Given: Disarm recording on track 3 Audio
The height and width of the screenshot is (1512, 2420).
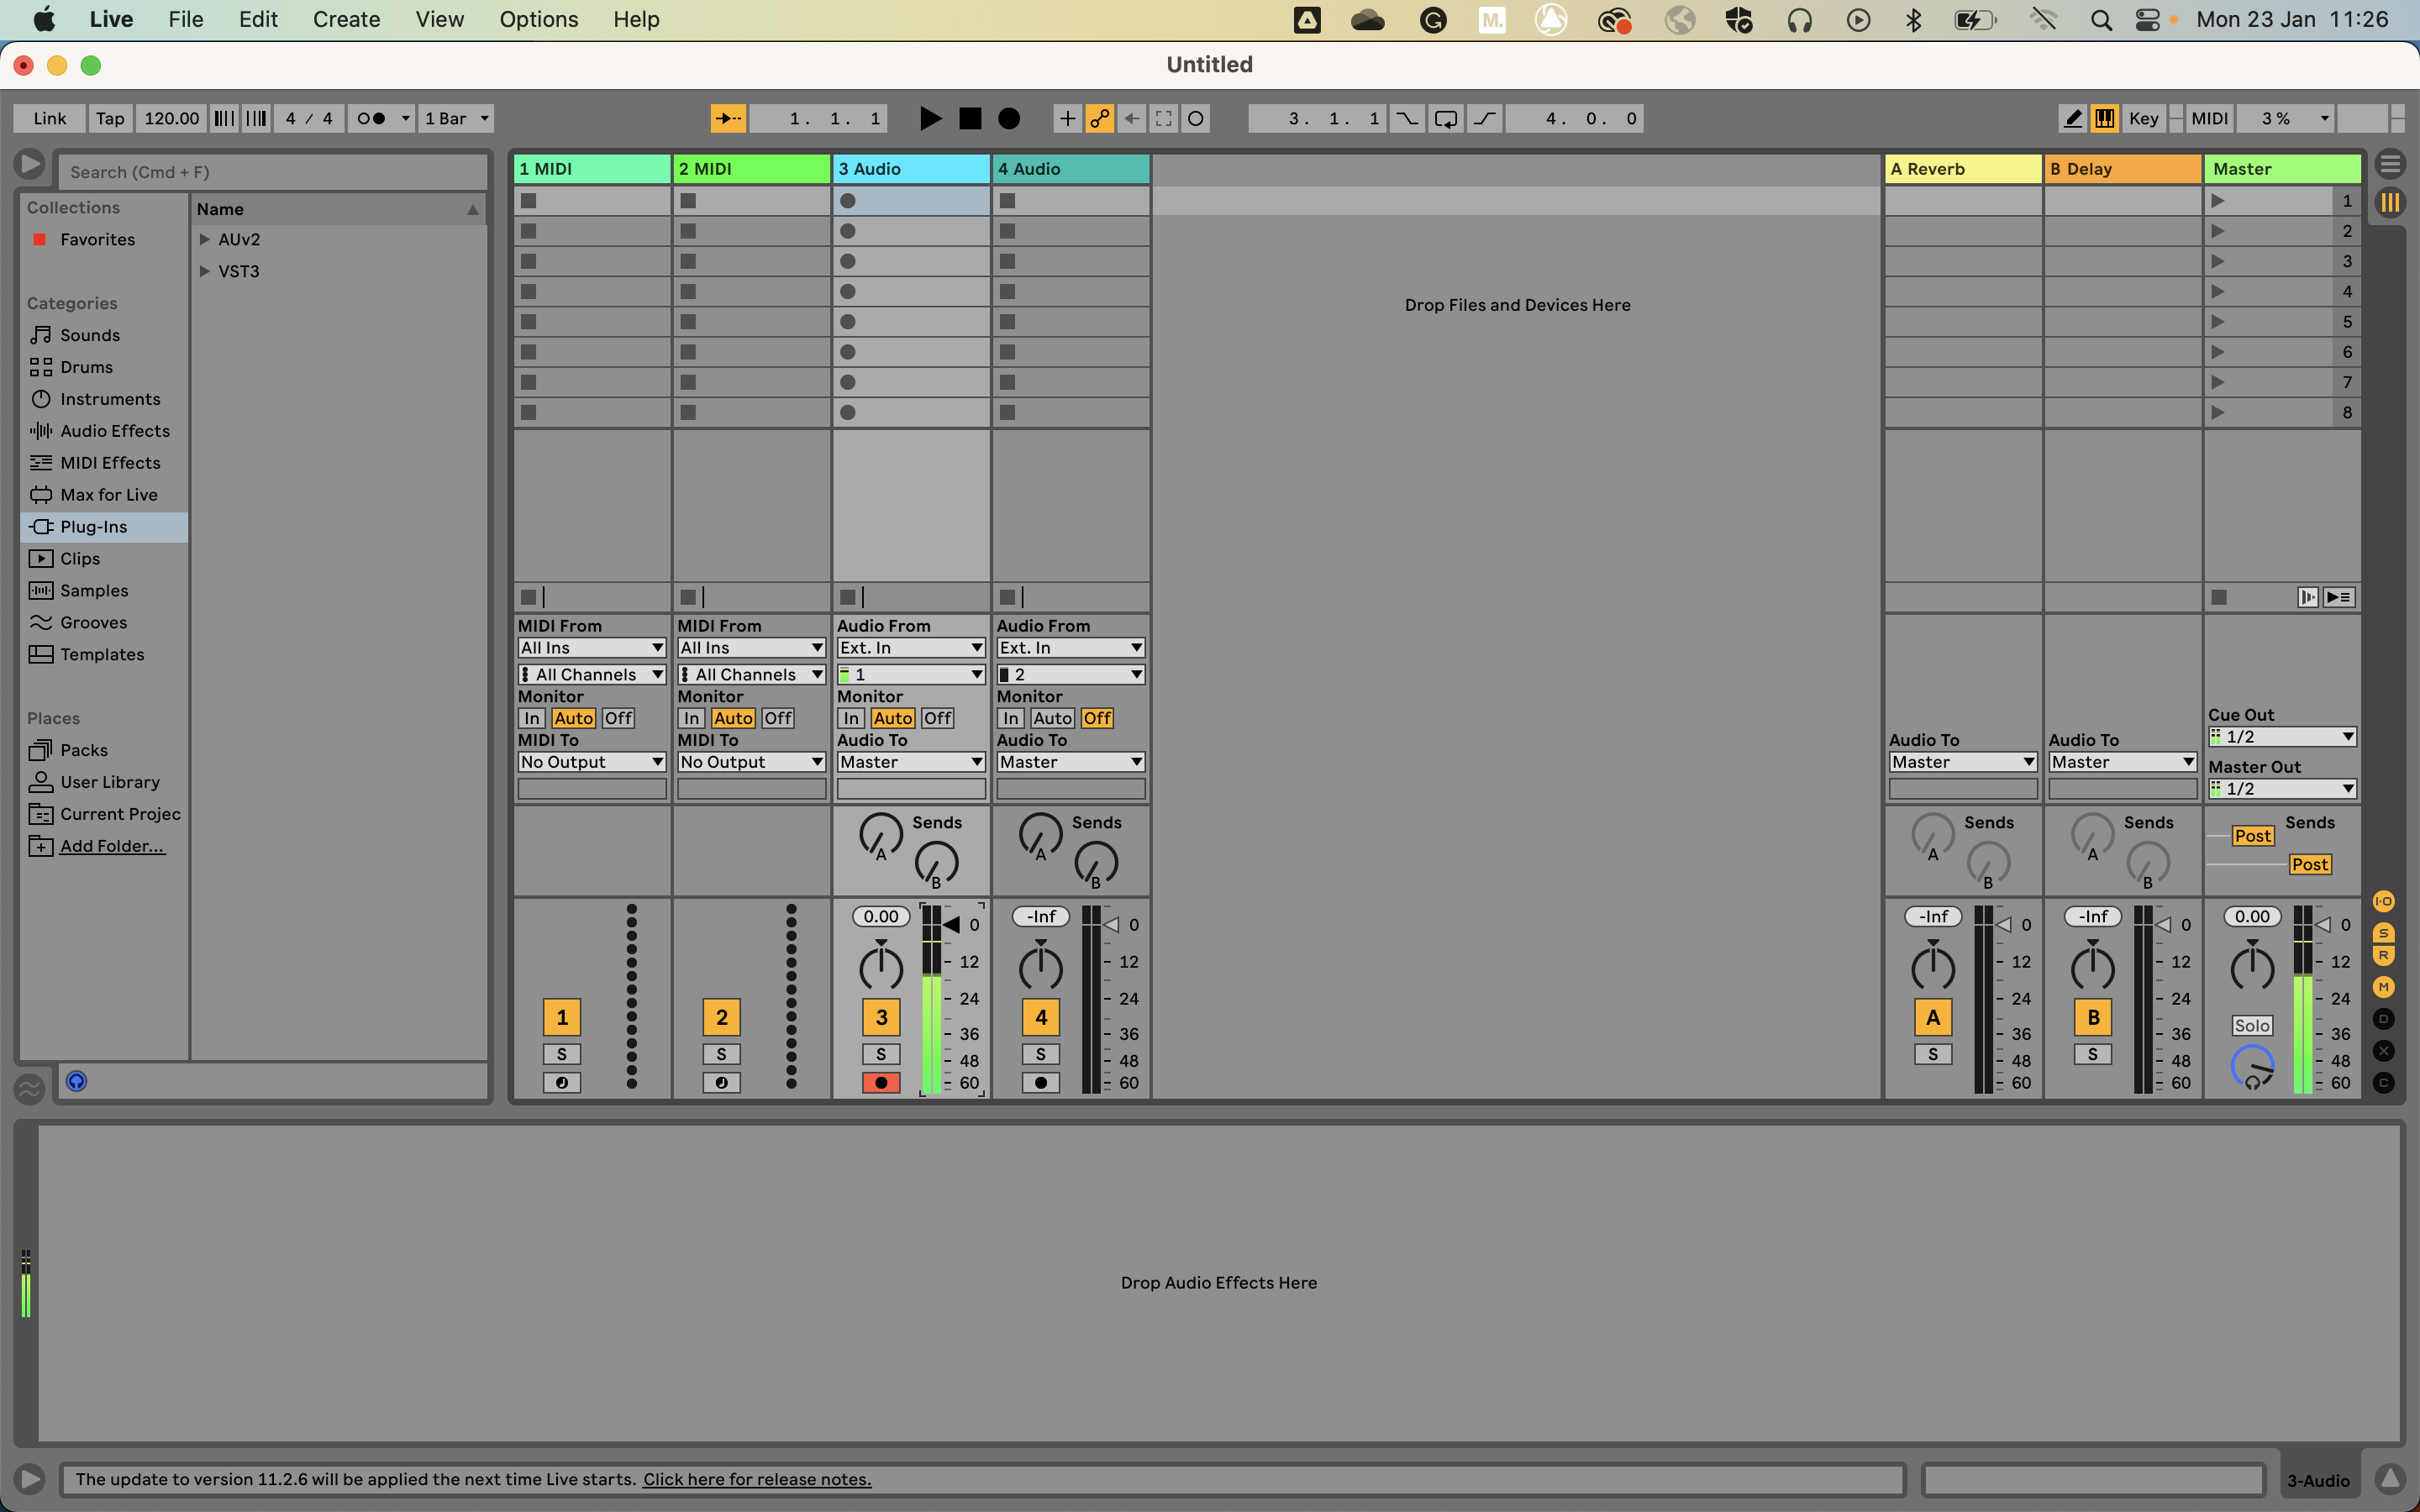Looking at the screenshot, I should click(x=881, y=1082).
